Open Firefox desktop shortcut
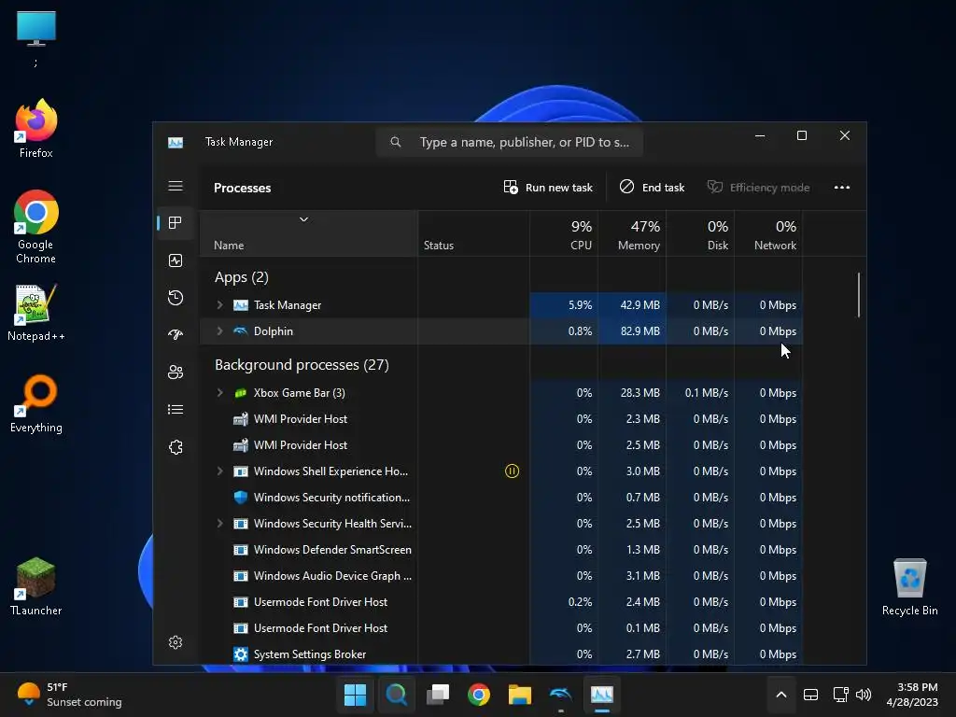956x717 pixels. (x=36, y=129)
